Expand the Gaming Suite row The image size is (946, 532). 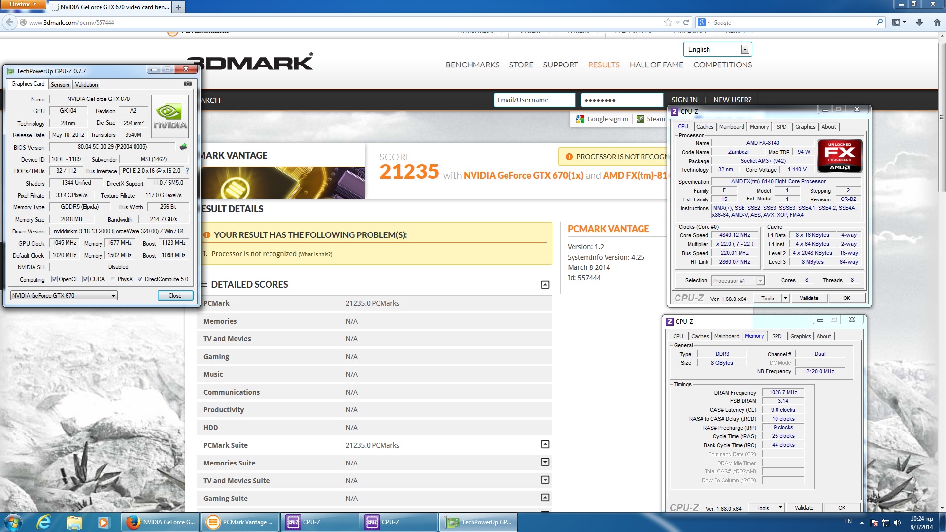(x=545, y=498)
